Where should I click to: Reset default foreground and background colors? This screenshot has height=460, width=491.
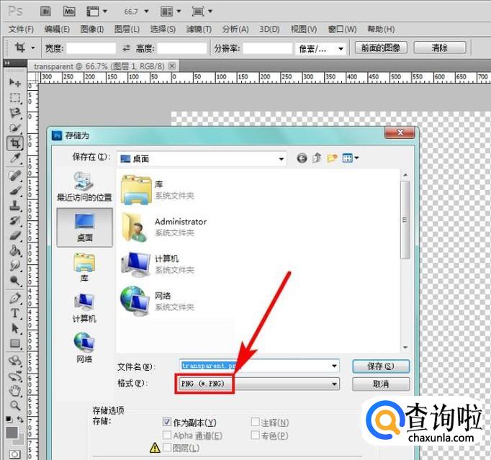coord(9,419)
